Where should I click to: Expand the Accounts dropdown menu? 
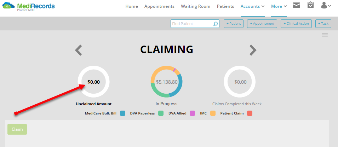[252, 6]
